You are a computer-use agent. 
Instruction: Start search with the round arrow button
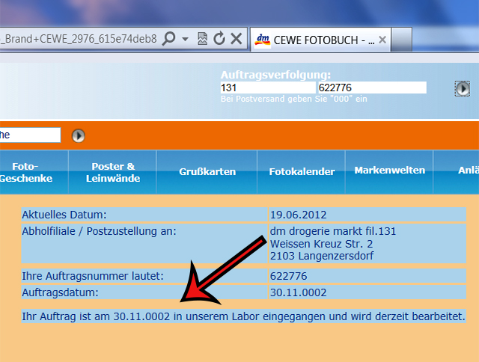coord(78,135)
